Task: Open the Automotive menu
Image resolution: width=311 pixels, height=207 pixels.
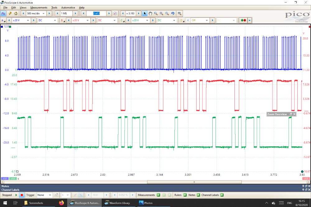Action: pyautogui.click(x=68, y=7)
